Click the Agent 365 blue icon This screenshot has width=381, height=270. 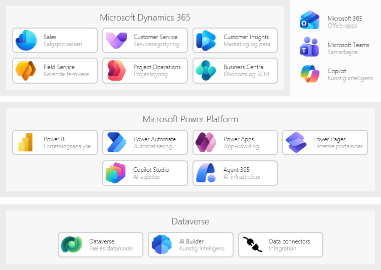206,173
